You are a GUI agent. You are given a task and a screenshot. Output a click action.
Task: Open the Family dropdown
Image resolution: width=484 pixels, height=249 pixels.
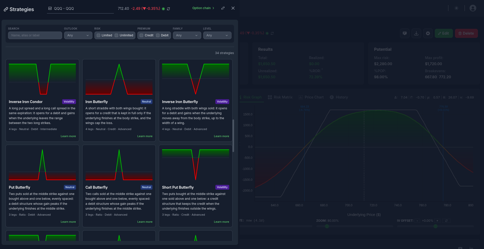click(187, 35)
